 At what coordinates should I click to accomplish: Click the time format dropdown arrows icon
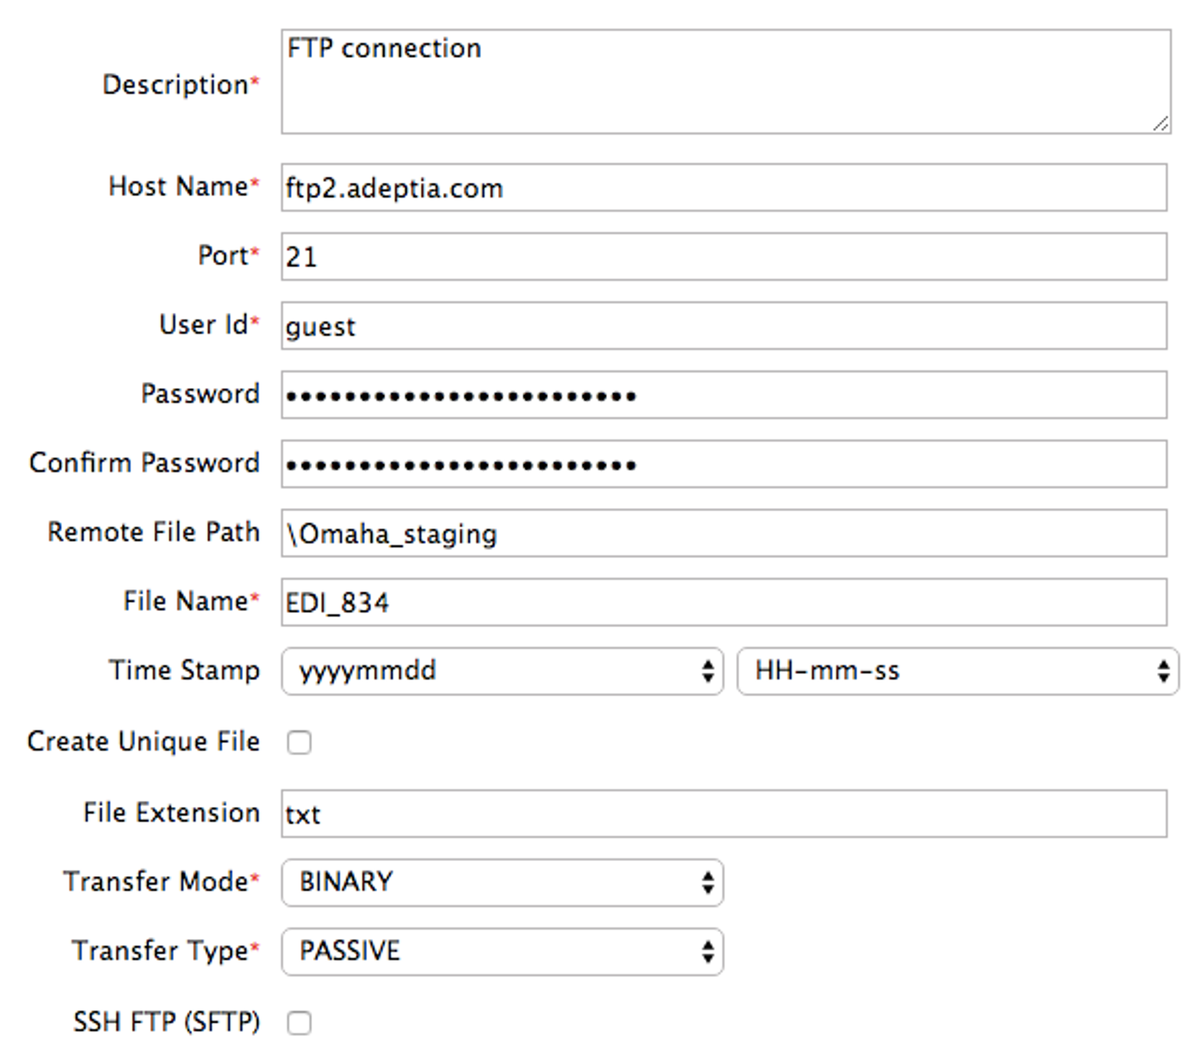coord(1163,671)
